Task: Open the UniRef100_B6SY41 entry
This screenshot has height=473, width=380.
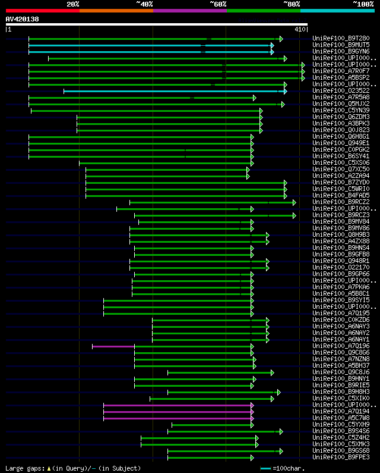Action: coord(341,156)
